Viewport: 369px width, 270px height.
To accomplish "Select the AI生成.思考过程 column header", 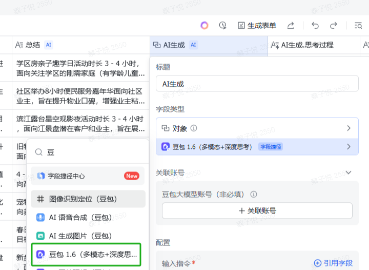I will [314, 45].
